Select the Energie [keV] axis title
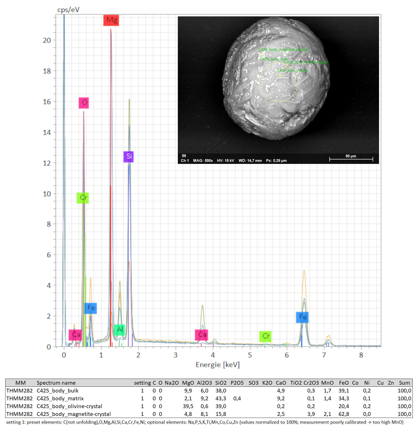416x431 pixels. click(x=218, y=365)
